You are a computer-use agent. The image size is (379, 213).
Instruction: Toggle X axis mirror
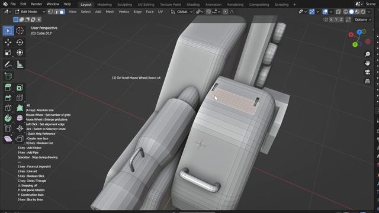point(331,20)
